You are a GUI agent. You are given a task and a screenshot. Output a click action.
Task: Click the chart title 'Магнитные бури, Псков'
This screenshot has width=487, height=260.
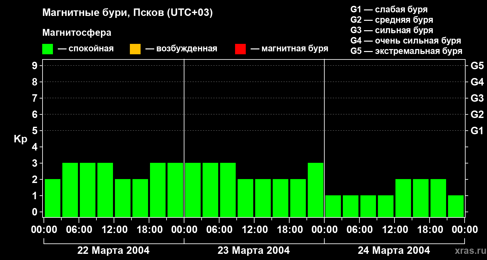tap(127, 13)
